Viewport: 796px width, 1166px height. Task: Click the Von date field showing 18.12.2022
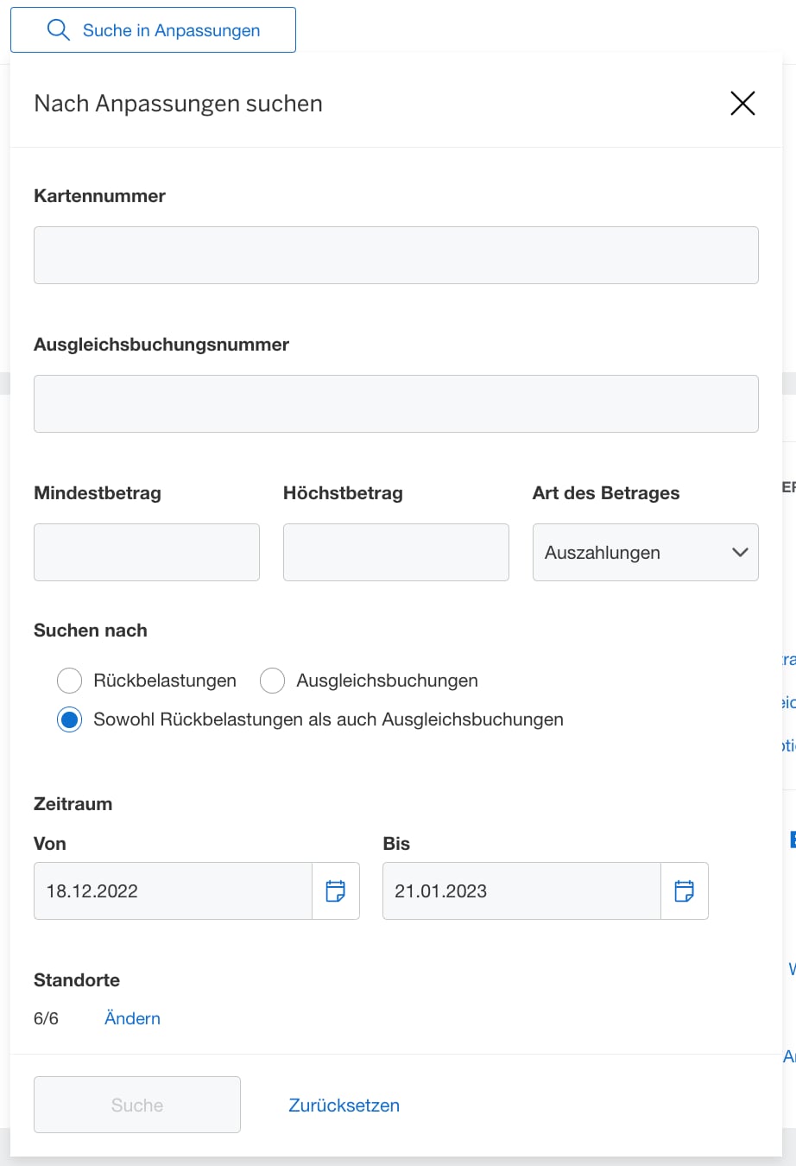tap(173, 890)
